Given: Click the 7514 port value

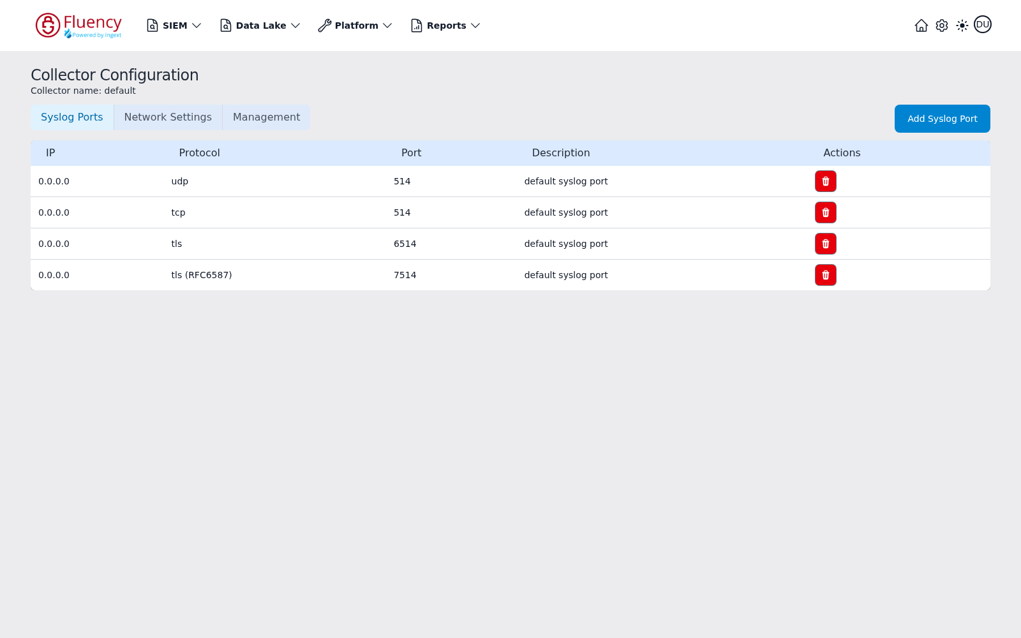Looking at the screenshot, I should pyautogui.click(x=405, y=275).
